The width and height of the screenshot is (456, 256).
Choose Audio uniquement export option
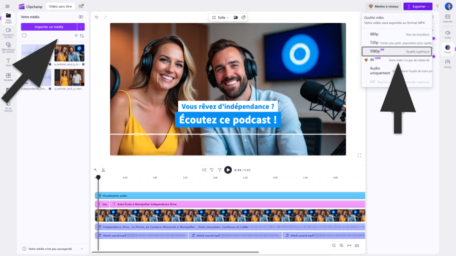pyautogui.click(x=397, y=71)
